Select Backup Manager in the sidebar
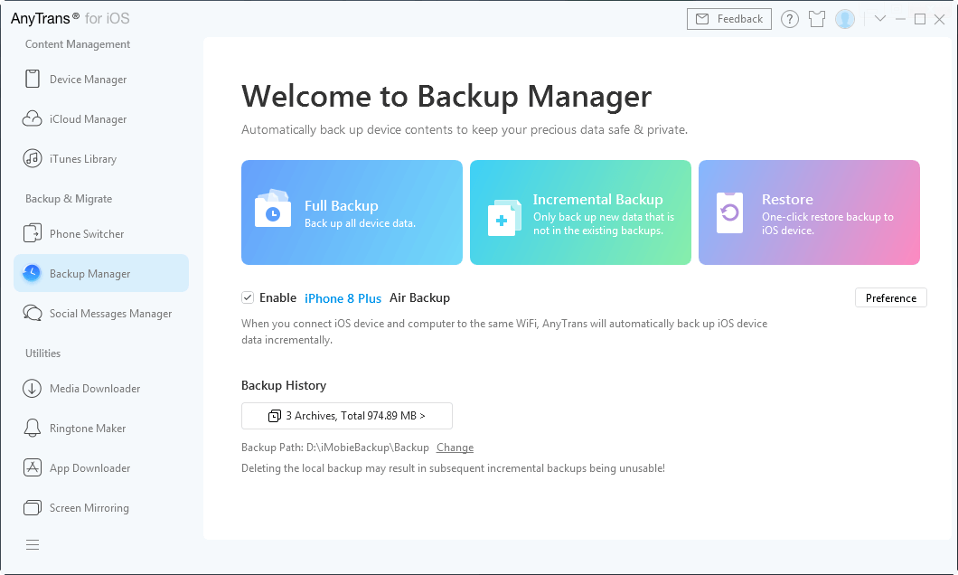 (101, 273)
